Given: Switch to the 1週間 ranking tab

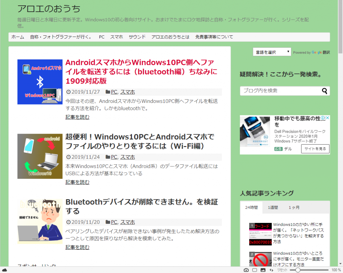Looking at the screenshot, I should click(x=273, y=208).
